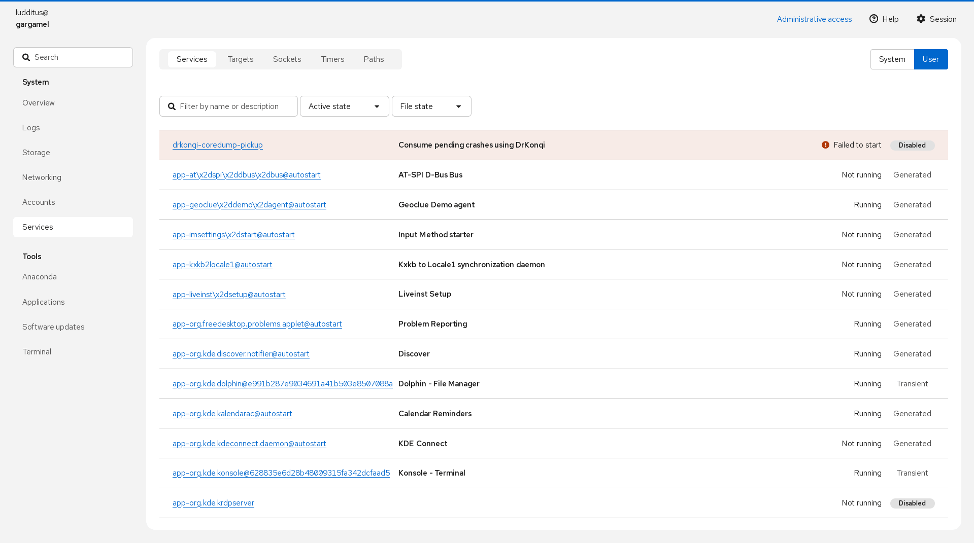
Task: Navigate to Networking in the sidebar
Action: pyautogui.click(x=42, y=177)
